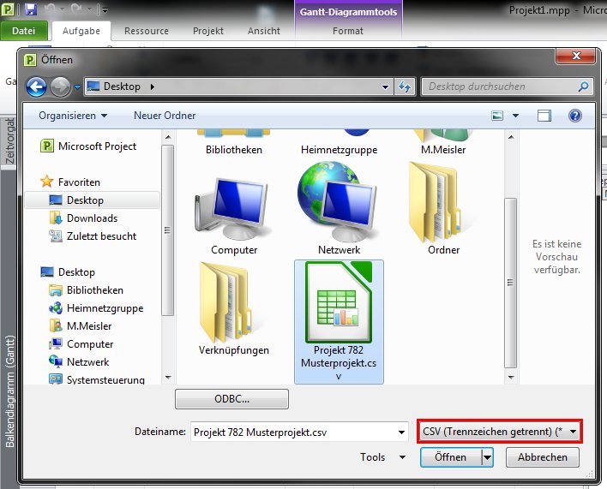This screenshot has height=489, width=607.
Task: Click the Abbrechen button
Action: [x=542, y=457]
